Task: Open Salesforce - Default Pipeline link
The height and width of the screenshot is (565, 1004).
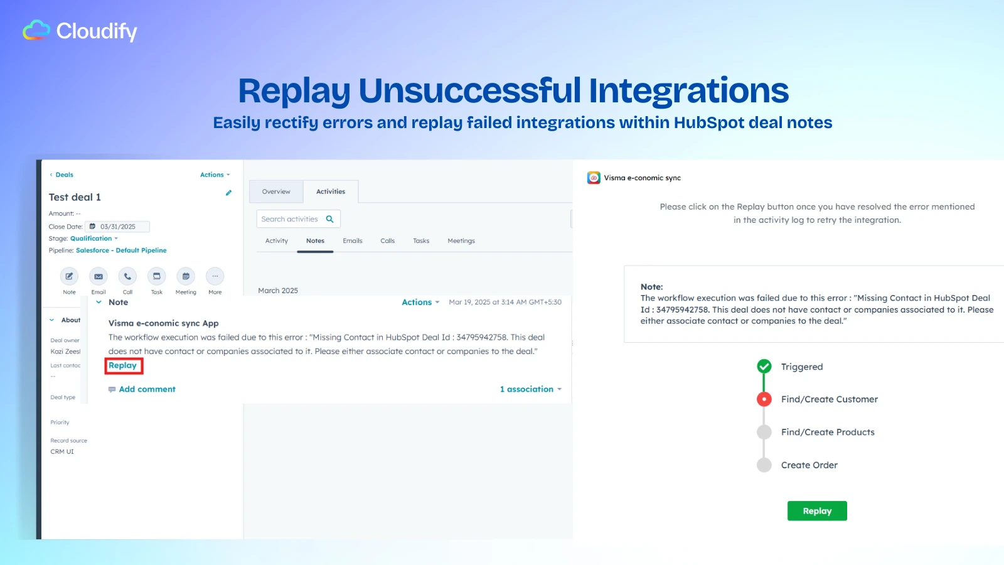Action: [x=121, y=250]
